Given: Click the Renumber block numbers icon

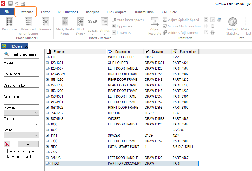Looking at the screenshot, I should 9,22.
